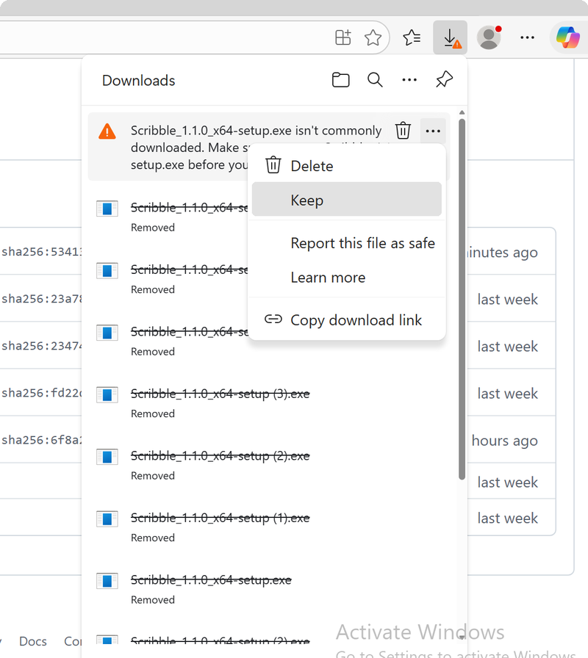Pin the Downloads panel
Image resolution: width=588 pixels, height=658 pixels.
click(444, 79)
